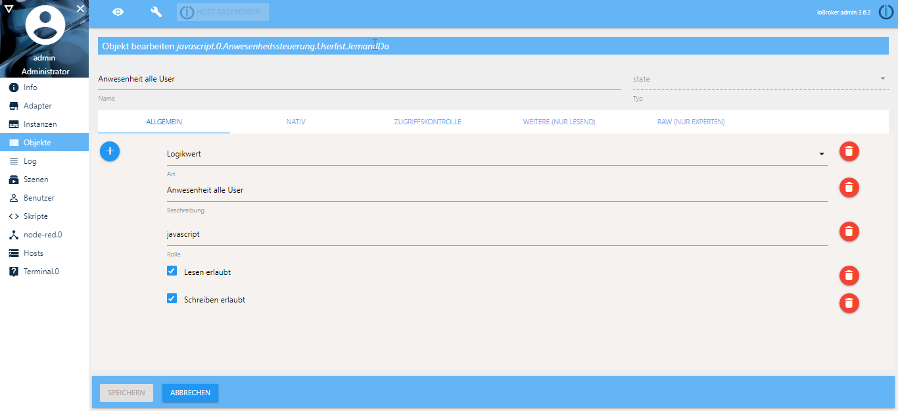Click the blue plus add button
This screenshot has width=898, height=411.
tap(110, 151)
